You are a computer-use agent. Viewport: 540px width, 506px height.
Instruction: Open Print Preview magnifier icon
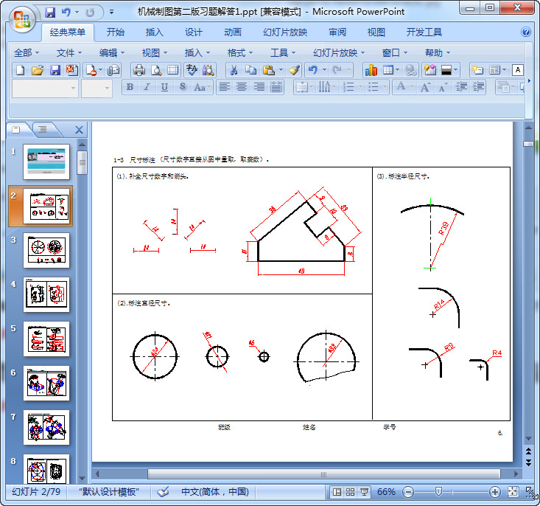[156, 70]
